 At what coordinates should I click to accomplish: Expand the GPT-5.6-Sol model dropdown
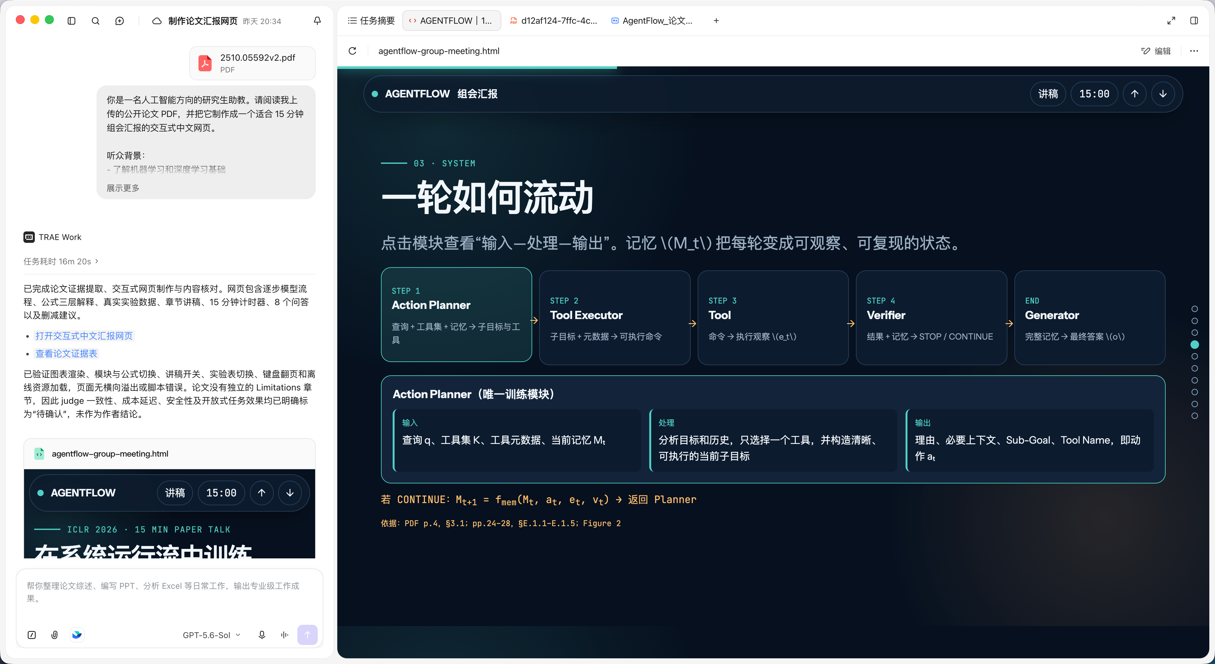(x=212, y=635)
